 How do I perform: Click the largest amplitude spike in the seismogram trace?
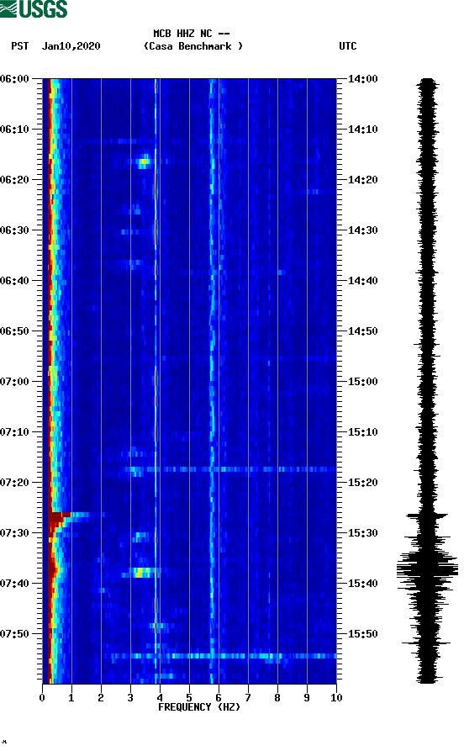tap(427, 569)
